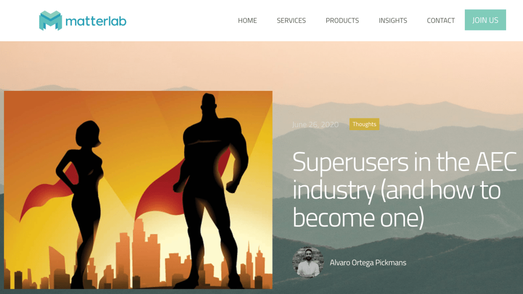Open the CONTACT page link
This screenshot has height=294, width=523.
[x=441, y=20]
